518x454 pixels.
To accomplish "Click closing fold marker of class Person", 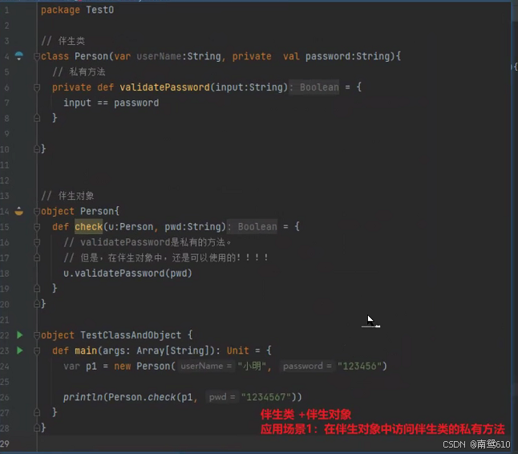I will point(37,149).
